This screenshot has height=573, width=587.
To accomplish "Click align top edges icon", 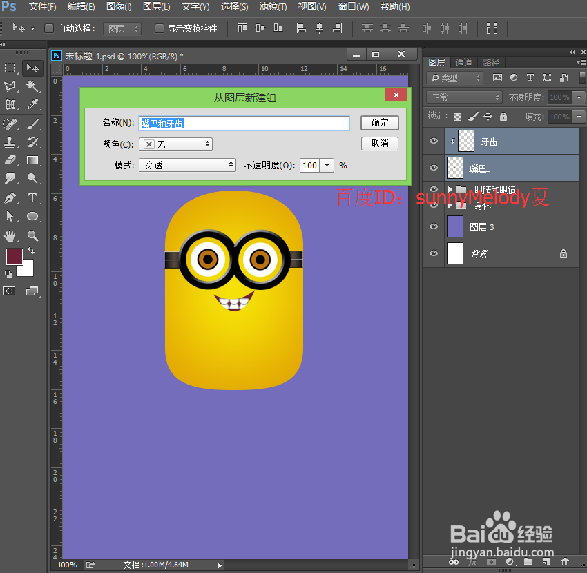I will tap(242, 28).
